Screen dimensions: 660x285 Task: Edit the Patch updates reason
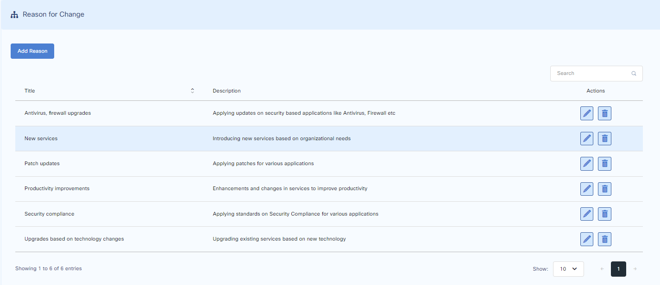(x=586, y=163)
